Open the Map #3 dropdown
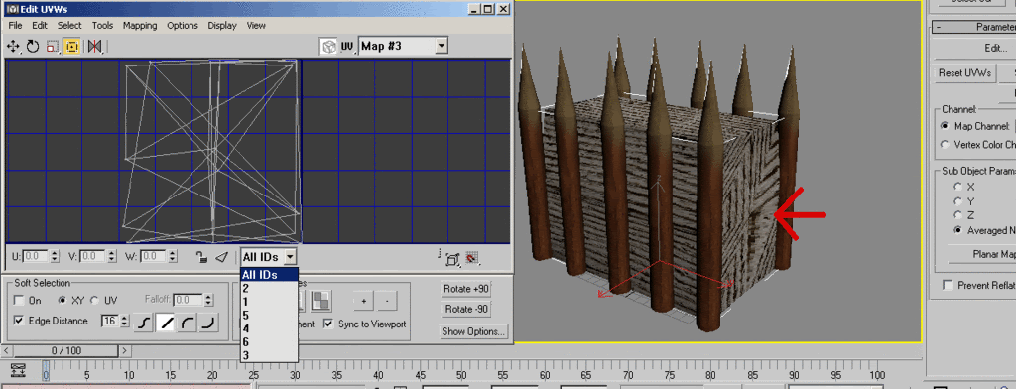1016x389 pixels. click(x=442, y=46)
